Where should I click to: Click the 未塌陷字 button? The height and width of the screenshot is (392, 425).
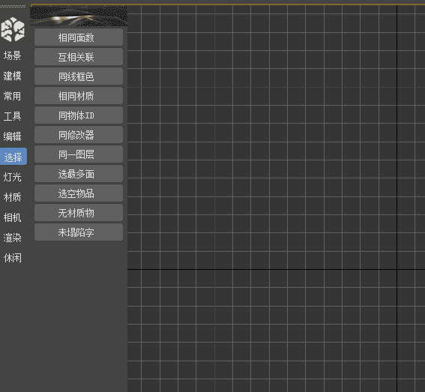(79, 232)
